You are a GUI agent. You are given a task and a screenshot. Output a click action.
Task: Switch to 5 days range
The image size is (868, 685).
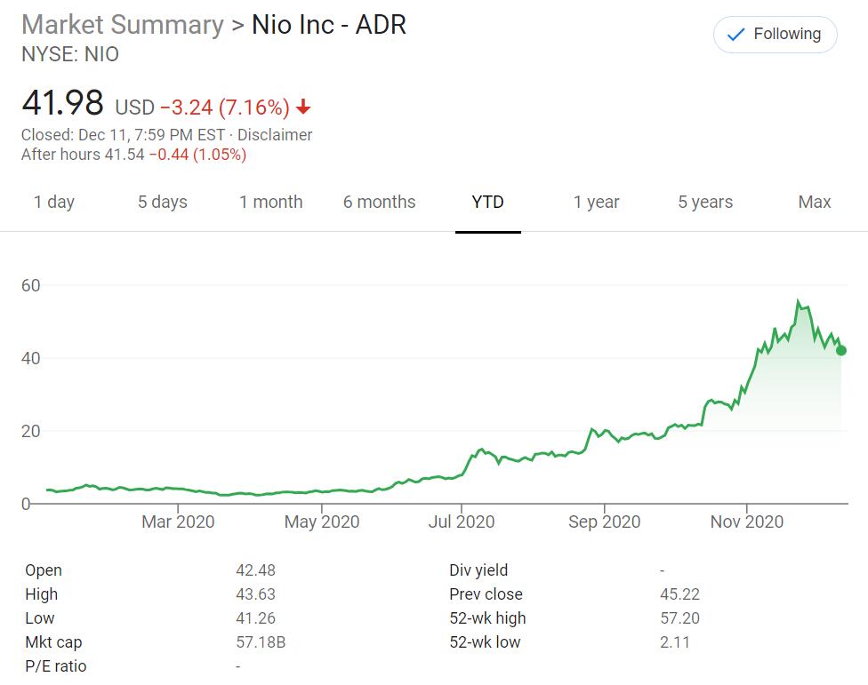[x=163, y=202]
